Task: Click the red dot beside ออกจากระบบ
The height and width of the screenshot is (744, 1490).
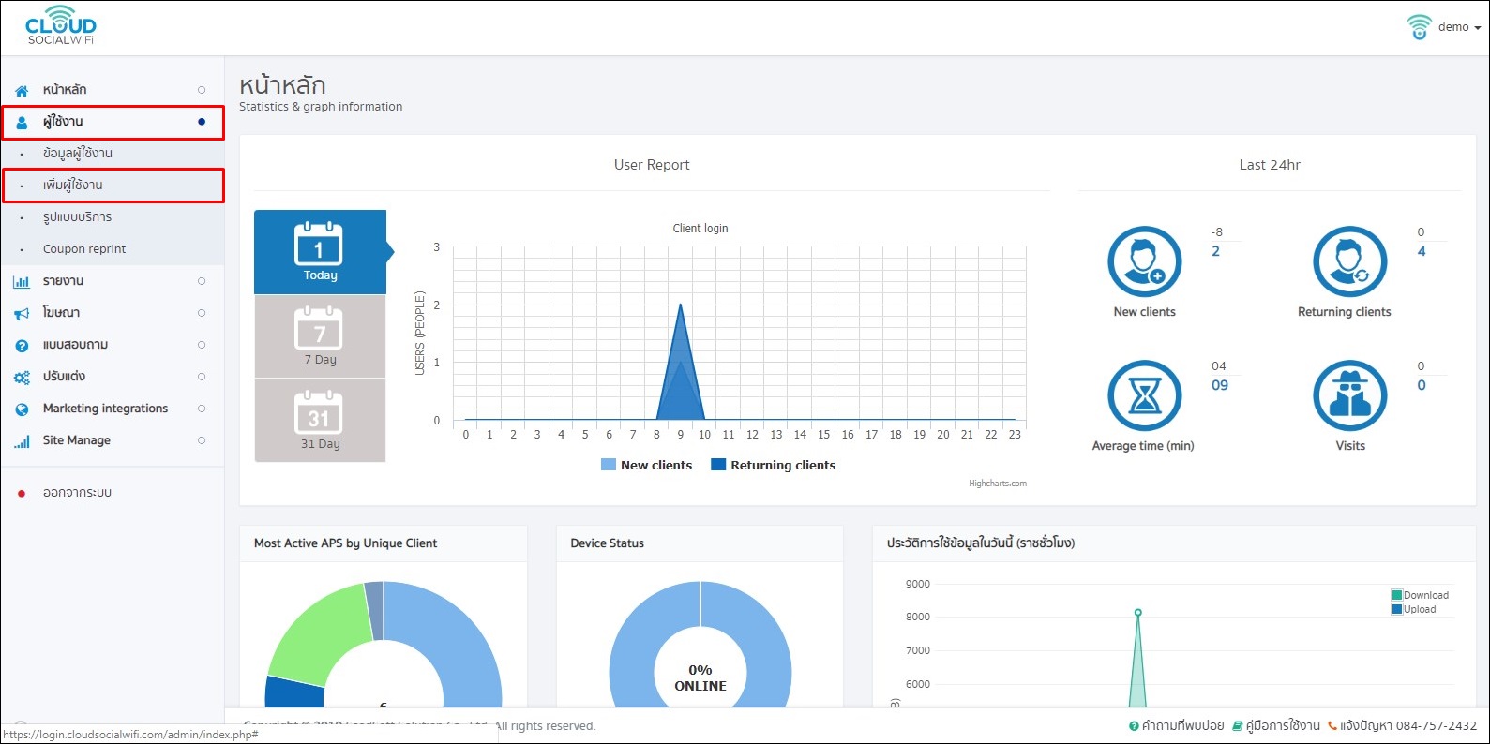Action: (22, 493)
